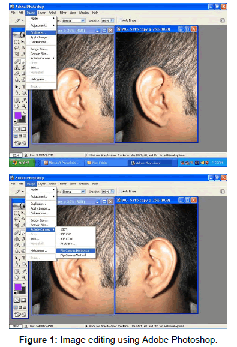The image size is (237, 347).
Task: Select Pen tool in upper screenshot toolbox
Action: [x=17, y=92]
